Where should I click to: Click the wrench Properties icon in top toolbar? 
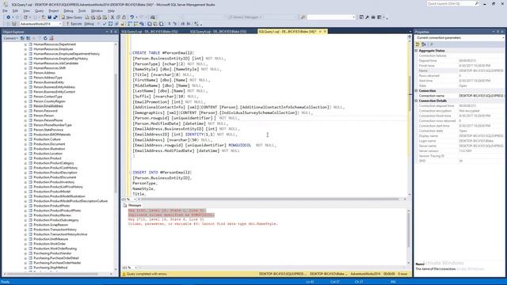coord(367,17)
